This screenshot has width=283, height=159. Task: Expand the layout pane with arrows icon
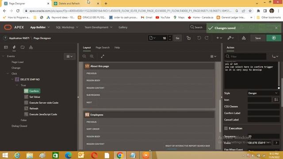pos(103,56)
